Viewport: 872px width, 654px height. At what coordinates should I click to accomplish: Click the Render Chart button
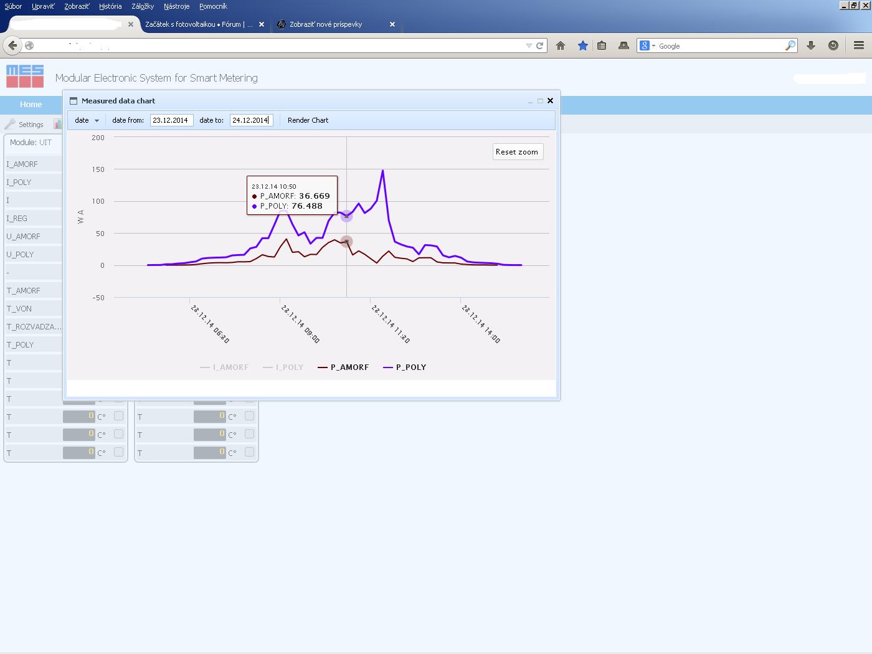[x=308, y=120]
